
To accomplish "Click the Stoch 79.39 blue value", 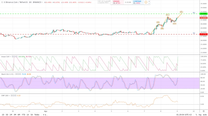I will point(24,74).
